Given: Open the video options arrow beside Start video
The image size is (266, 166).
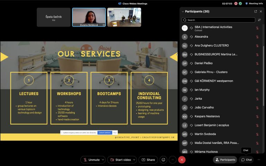Looking at the screenshot, I should (134, 160).
